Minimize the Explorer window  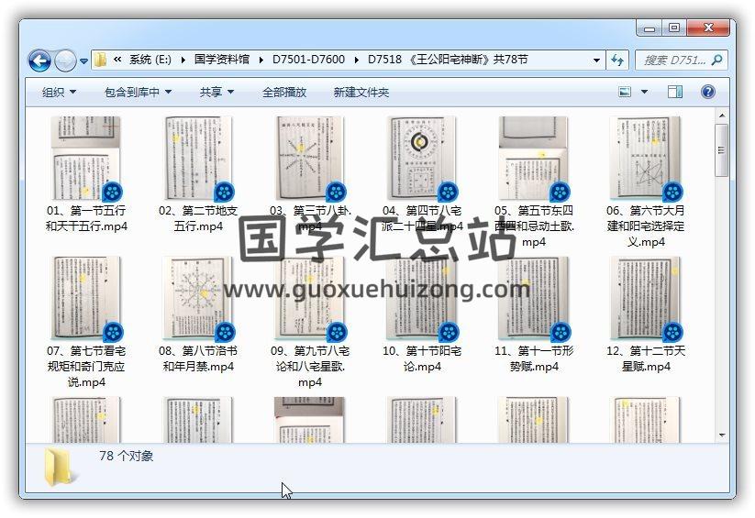click(x=650, y=28)
